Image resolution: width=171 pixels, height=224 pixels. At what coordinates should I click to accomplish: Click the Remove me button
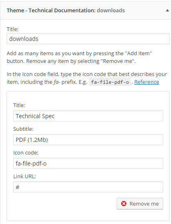pos(140,204)
